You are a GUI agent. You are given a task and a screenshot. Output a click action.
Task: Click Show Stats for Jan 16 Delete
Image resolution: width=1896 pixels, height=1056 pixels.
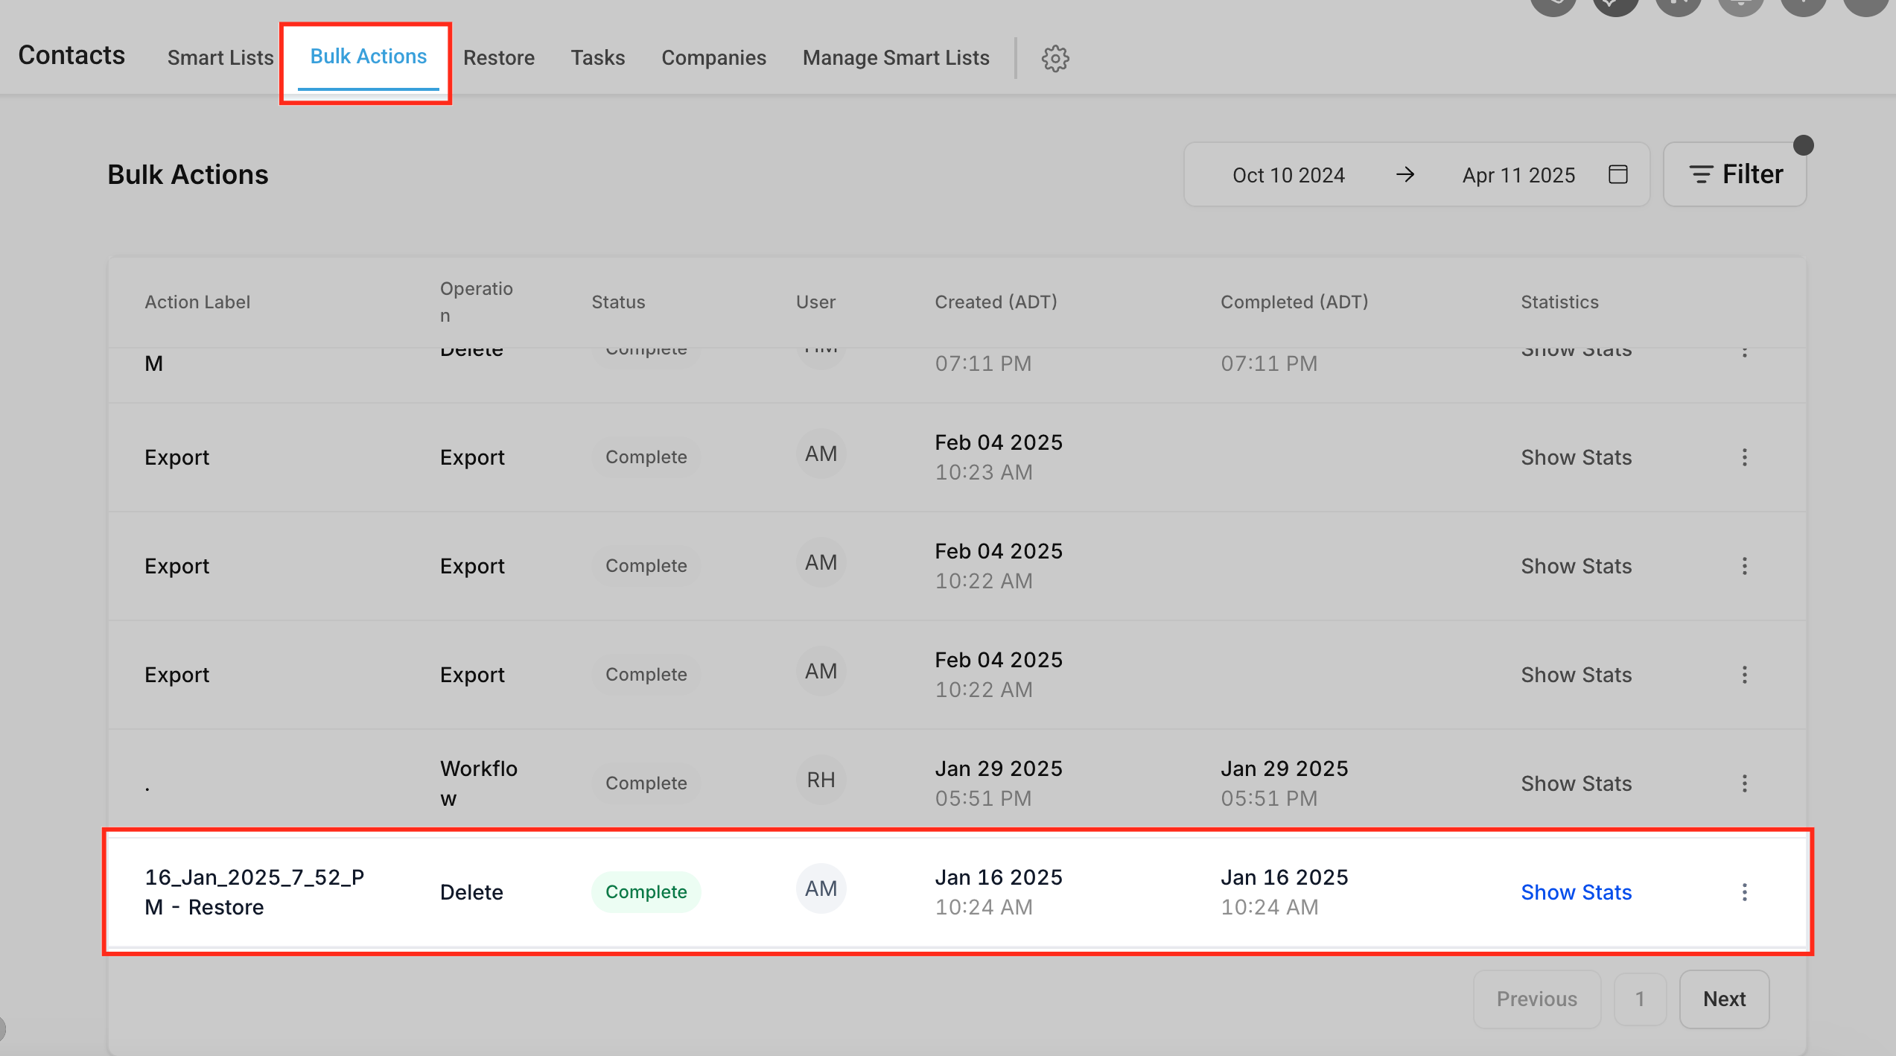pyautogui.click(x=1576, y=891)
